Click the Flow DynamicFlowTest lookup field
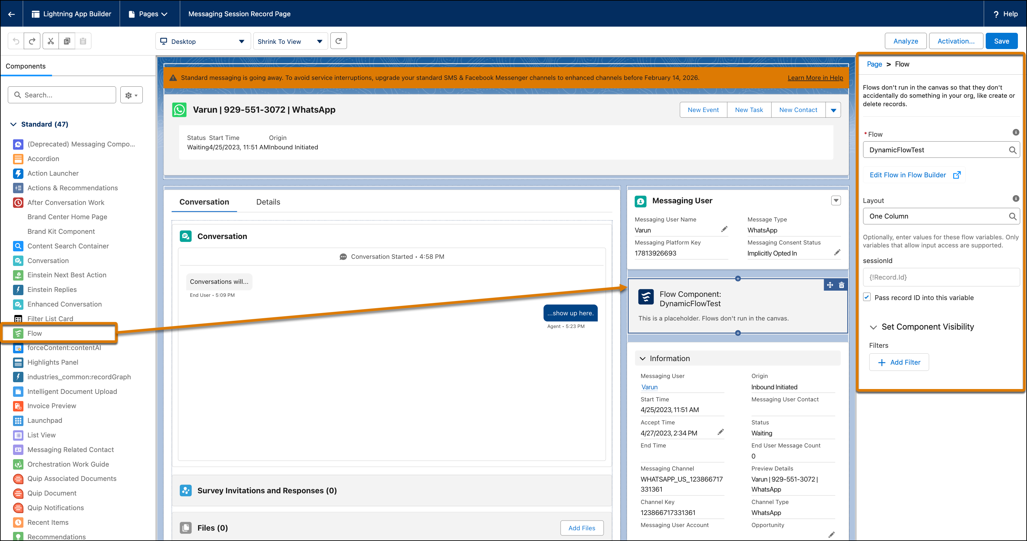The image size is (1027, 541). click(x=941, y=150)
